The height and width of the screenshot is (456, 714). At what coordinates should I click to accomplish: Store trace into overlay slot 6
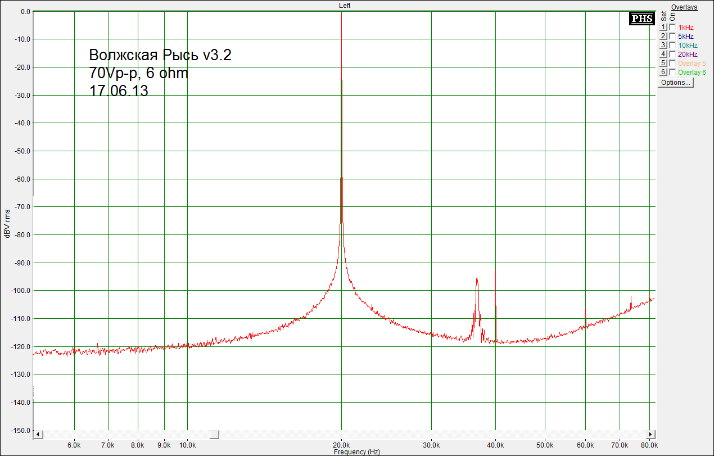(663, 72)
